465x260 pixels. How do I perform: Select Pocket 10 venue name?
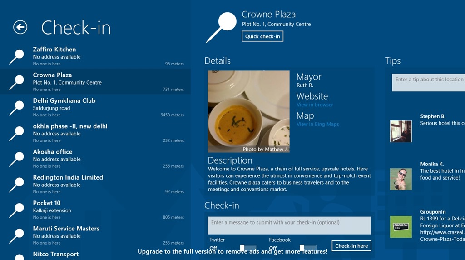pyautogui.click(x=47, y=203)
